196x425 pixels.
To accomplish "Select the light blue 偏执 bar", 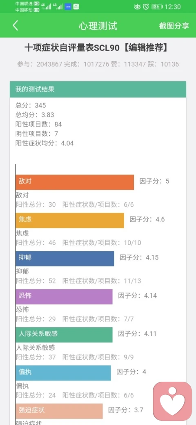I will pyautogui.click(x=63, y=373).
